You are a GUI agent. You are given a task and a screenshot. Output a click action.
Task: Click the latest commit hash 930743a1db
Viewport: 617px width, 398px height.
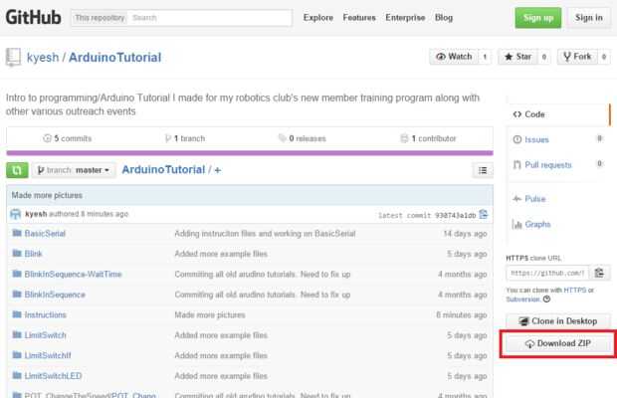455,215
